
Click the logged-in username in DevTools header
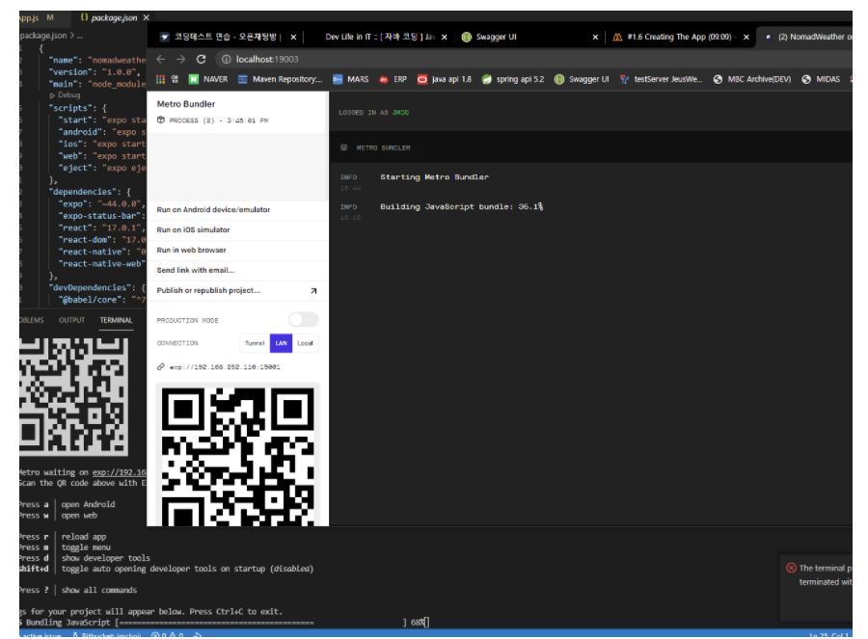pos(400,113)
